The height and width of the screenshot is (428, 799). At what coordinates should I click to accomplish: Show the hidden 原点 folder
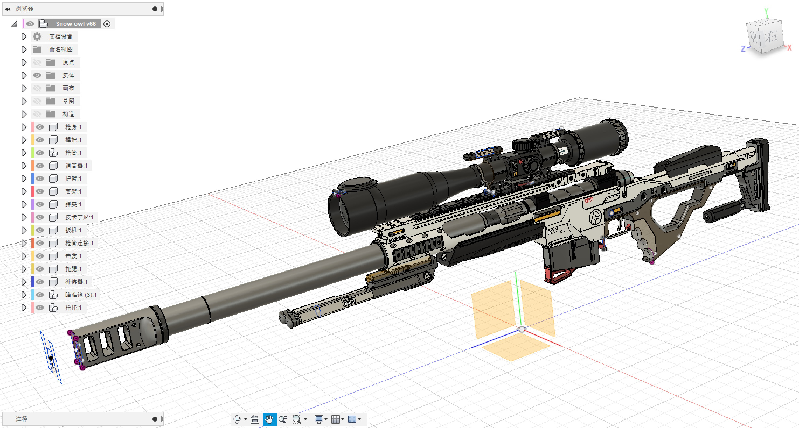[x=37, y=63]
